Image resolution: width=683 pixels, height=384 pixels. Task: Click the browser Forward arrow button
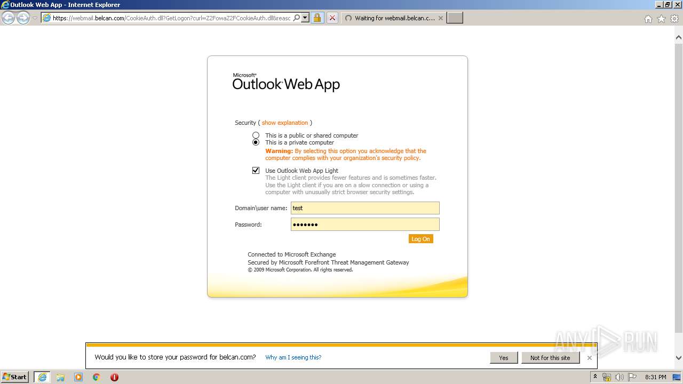pos(23,18)
